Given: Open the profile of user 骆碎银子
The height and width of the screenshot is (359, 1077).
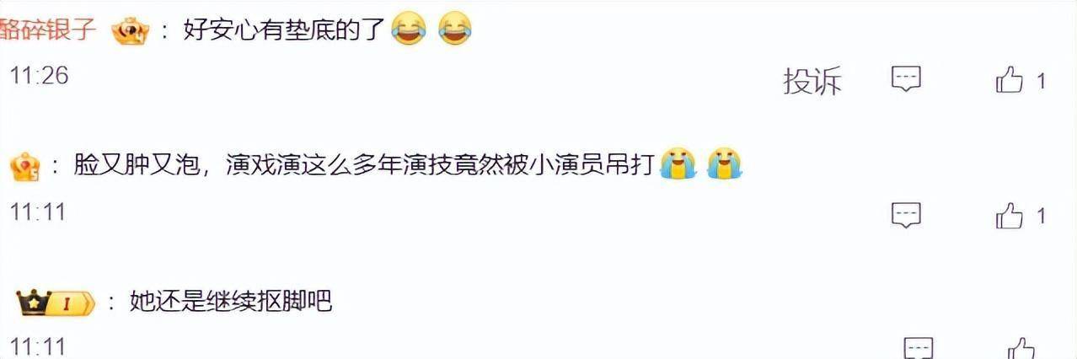Looking at the screenshot, I should click(x=49, y=31).
